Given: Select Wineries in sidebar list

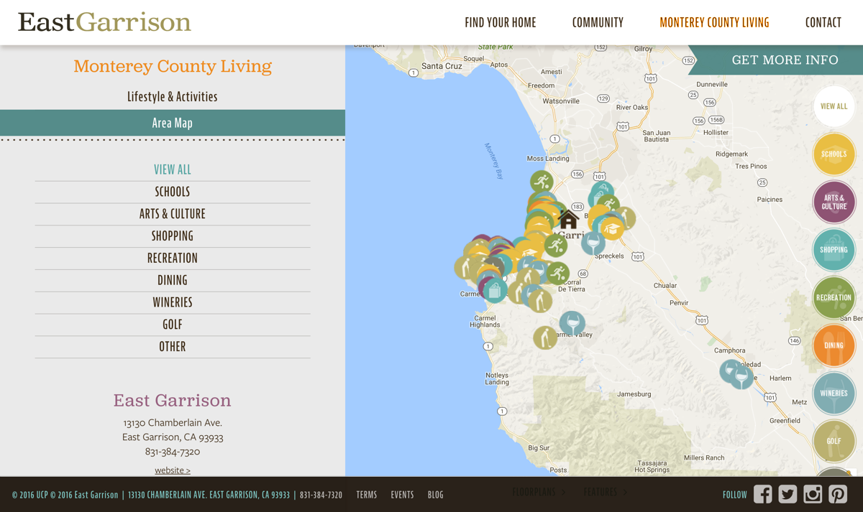Looking at the screenshot, I should pyautogui.click(x=173, y=302).
